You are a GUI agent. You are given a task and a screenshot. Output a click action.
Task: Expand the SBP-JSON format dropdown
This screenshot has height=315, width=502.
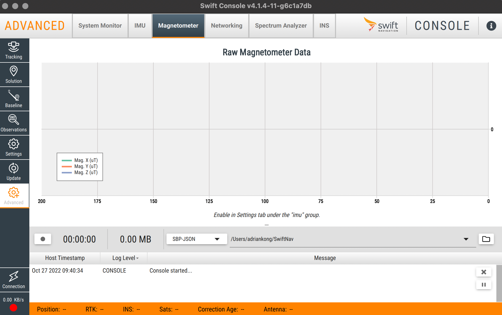pyautogui.click(x=196, y=239)
